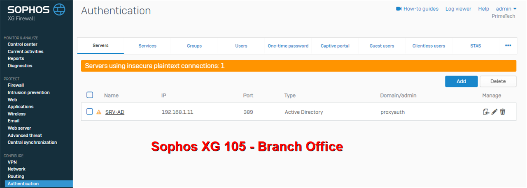Click the pencil edit icon for SRV-AD
Image resolution: width=527 pixels, height=188 pixels.
click(x=494, y=112)
